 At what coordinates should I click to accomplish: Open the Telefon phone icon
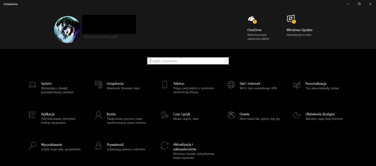[165, 85]
